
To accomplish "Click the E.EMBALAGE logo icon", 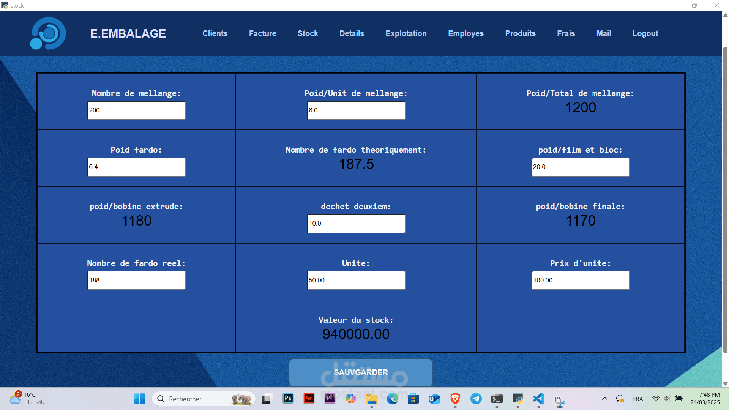I will (48, 33).
